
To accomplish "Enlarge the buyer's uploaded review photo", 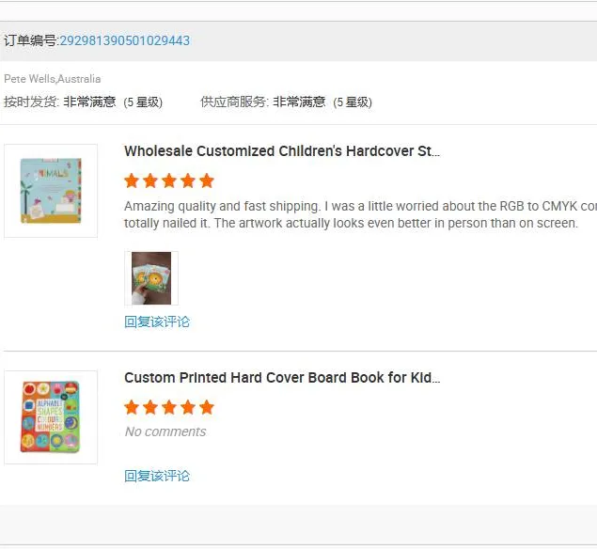I will [x=151, y=278].
